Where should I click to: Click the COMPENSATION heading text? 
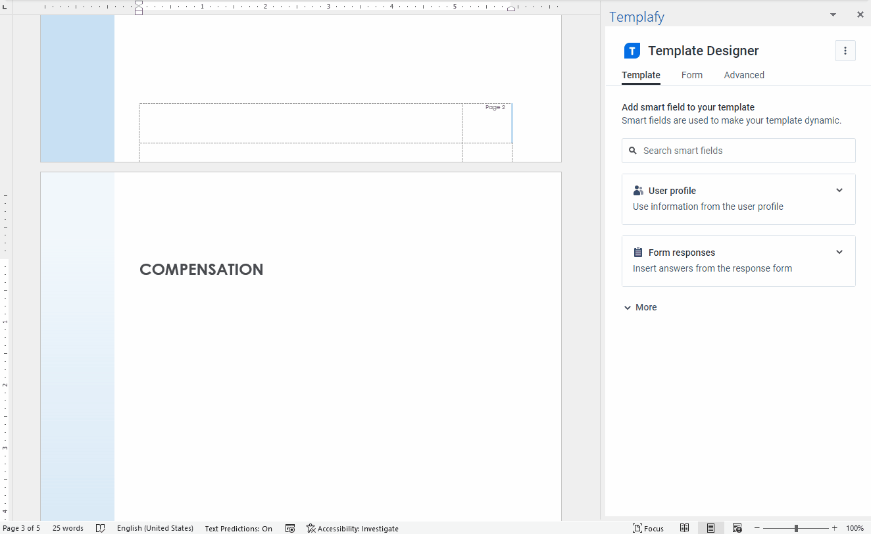pyautogui.click(x=201, y=269)
